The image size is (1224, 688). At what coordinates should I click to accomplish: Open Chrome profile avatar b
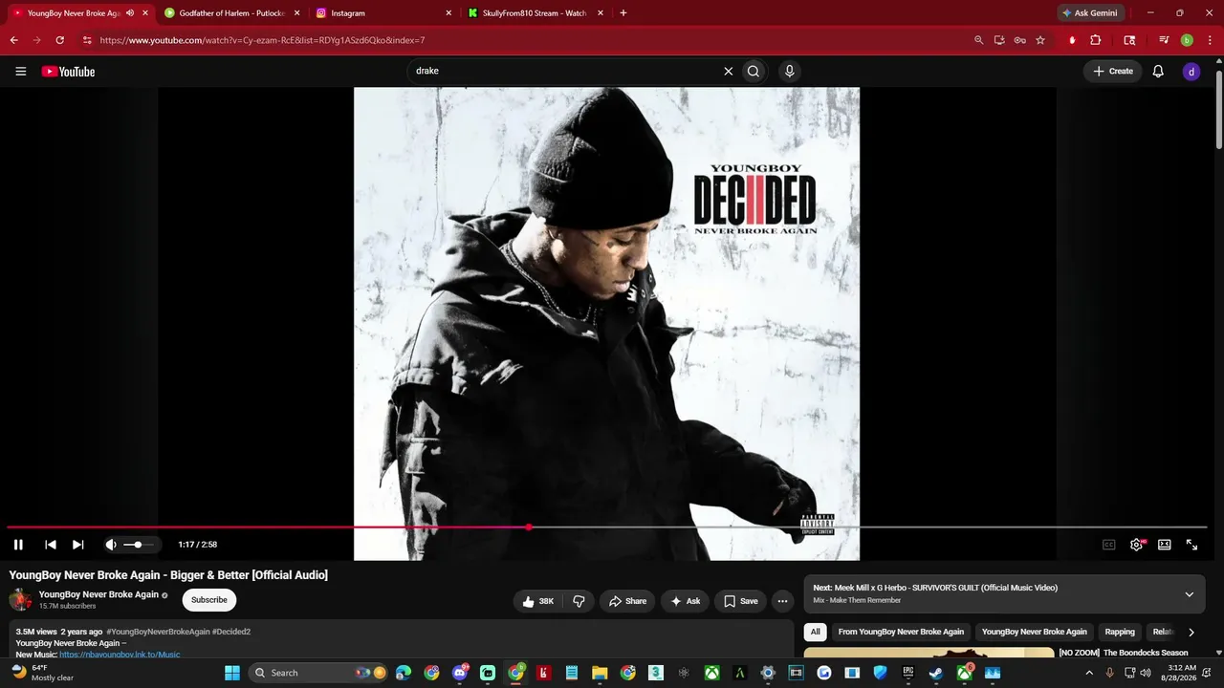[1187, 40]
